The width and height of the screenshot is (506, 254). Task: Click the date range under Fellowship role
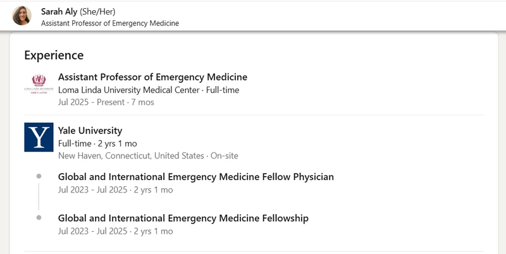(115, 231)
